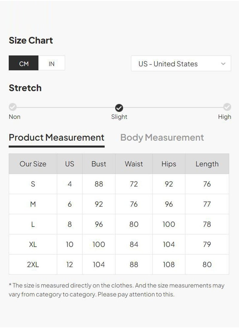Click the US column header
The width and height of the screenshot is (239, 328).
click(70, 164)
